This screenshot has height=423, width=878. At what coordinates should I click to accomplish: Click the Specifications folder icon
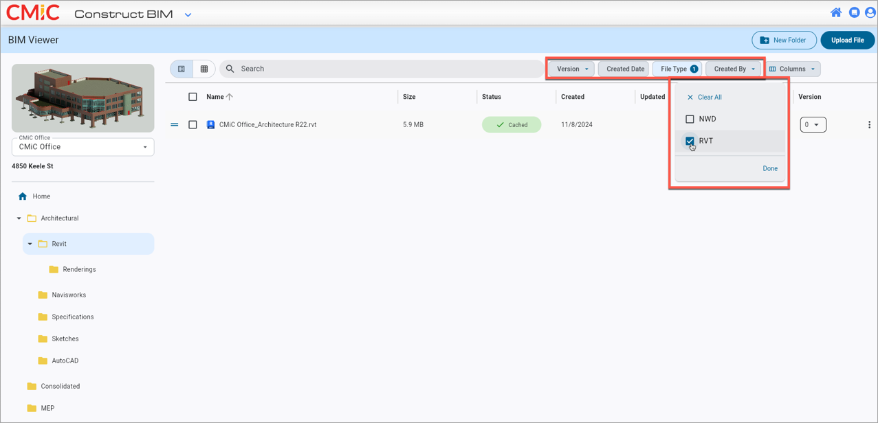click(x=43, y=317)
